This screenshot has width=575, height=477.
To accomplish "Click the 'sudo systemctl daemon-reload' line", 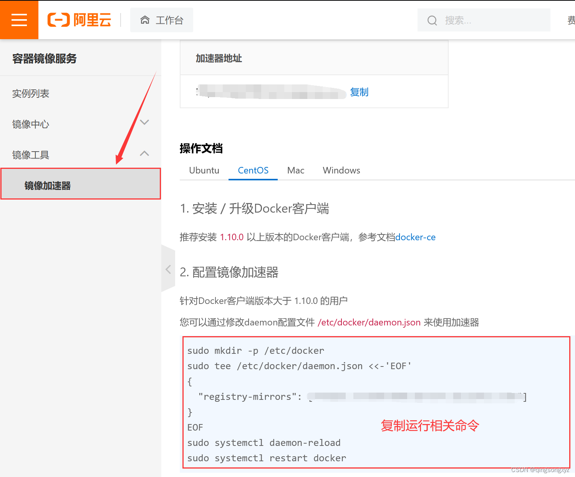I will (264, 443).
